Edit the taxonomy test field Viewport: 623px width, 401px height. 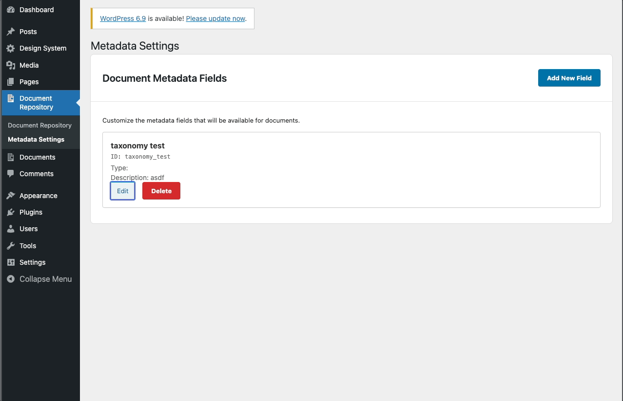click(x=122, y=191)
